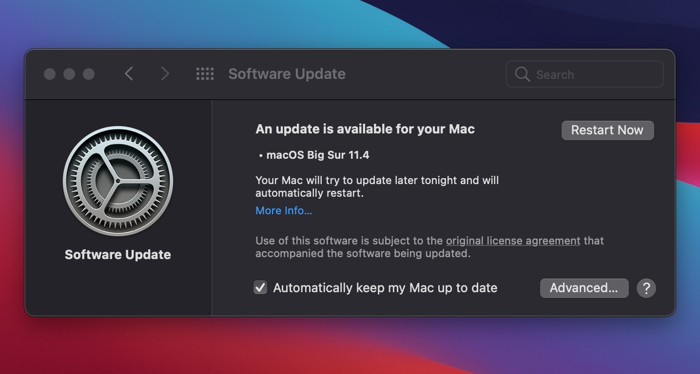Viewport: 700px width, 374px height.
Task: Click the Software Update label under the gear
Action: [118, 255]
